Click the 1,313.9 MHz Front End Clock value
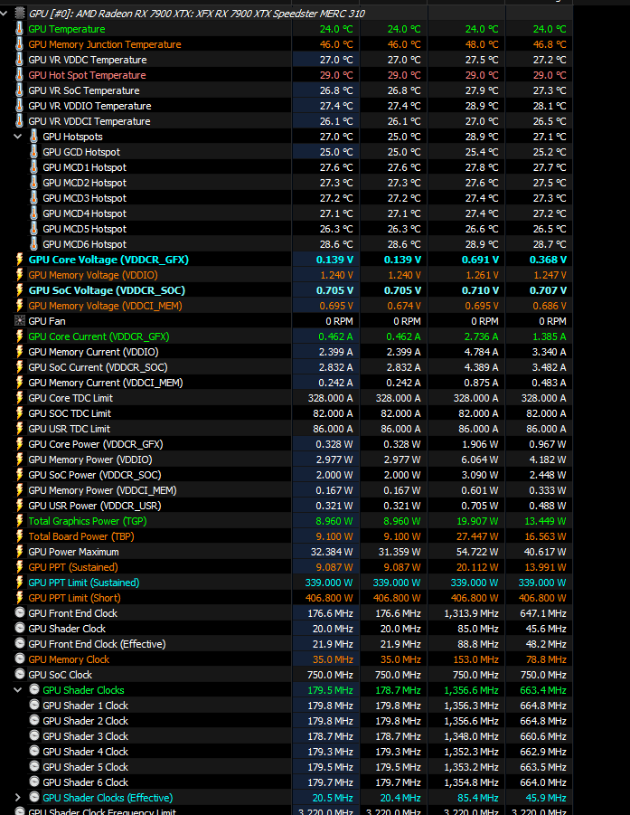The width and height of the screenshot is (630, 815). (x=471, y=613)
